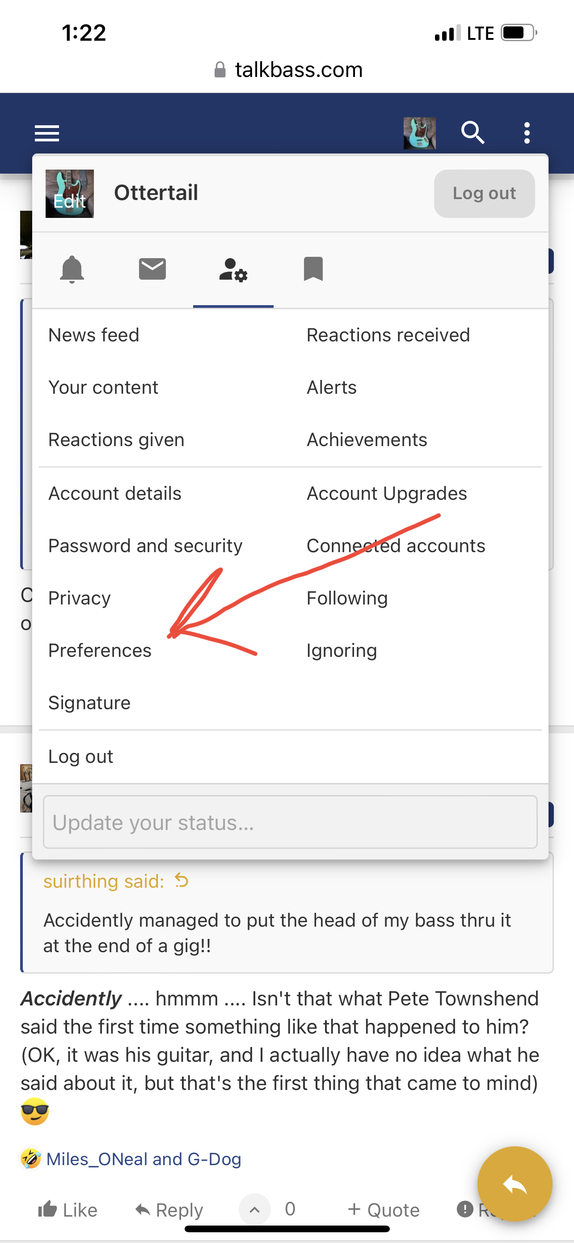Edit the Ottertail avatar picture

pyautogui.click(x=70, y=193)
